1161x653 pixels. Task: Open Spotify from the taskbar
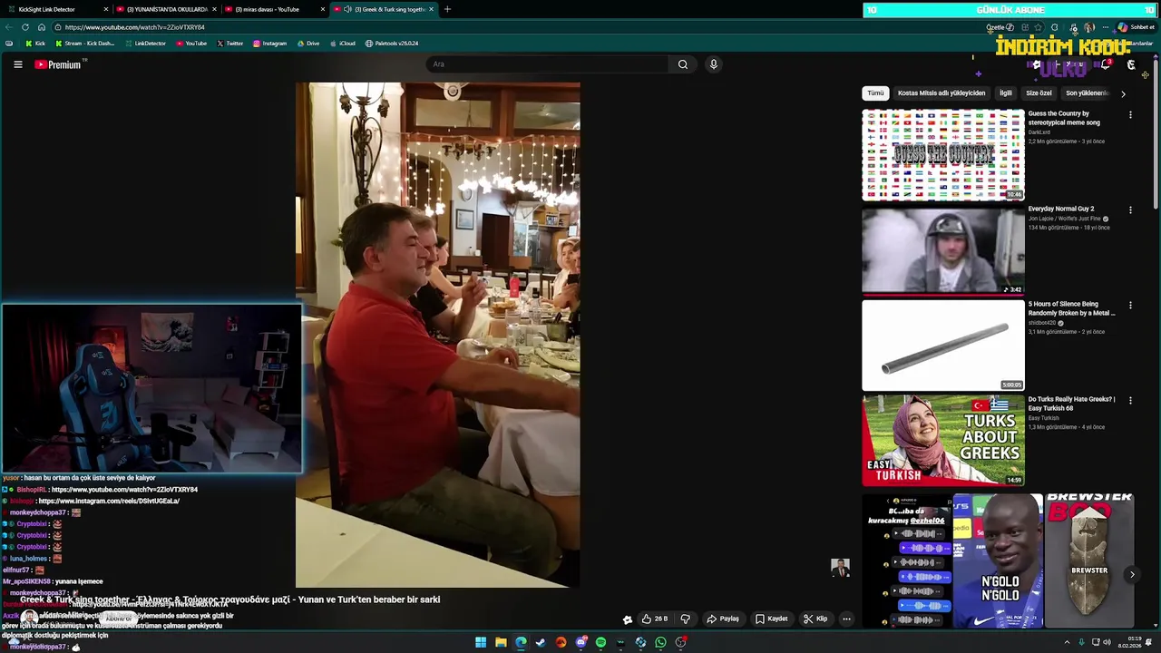coord(600,642)
